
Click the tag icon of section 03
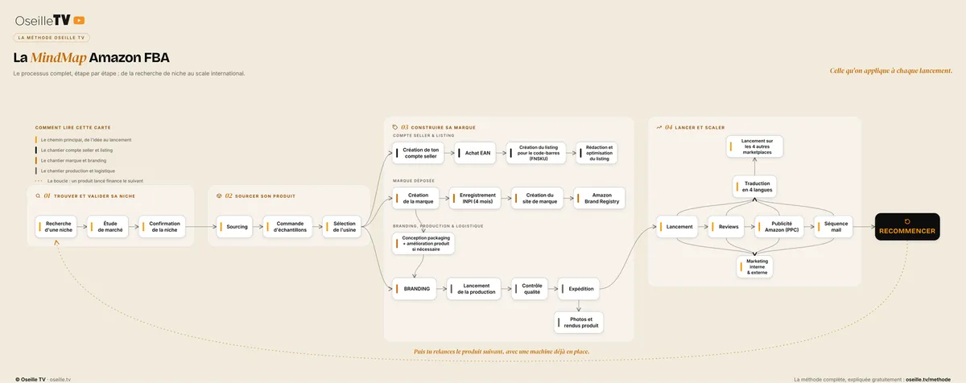click(394, 126)
